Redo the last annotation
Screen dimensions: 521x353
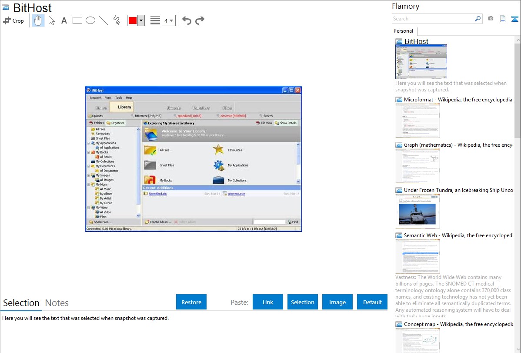pyautogui.click(x=200, y=20)
